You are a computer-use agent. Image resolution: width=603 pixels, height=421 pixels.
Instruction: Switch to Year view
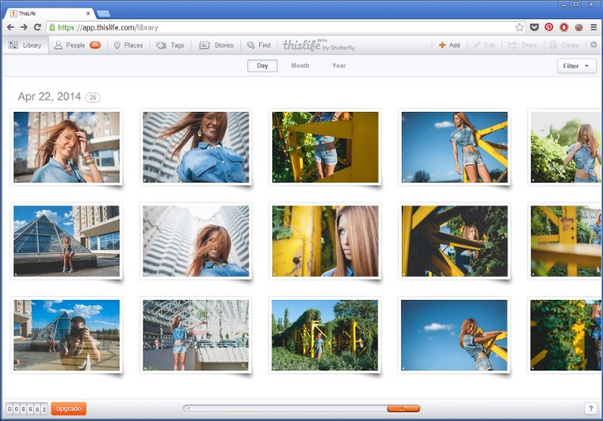339,66
